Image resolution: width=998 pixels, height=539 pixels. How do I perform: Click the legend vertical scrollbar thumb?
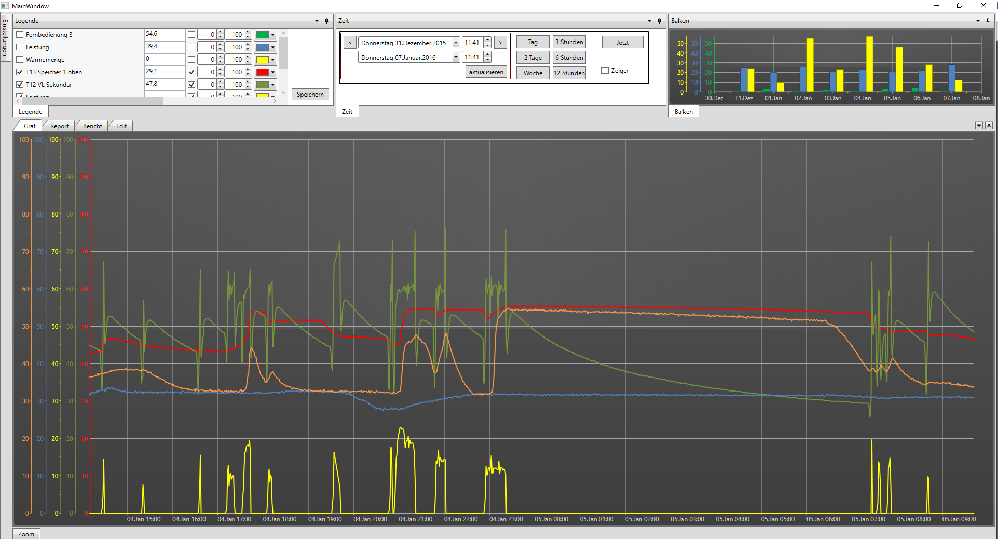(x=283, y=53)
